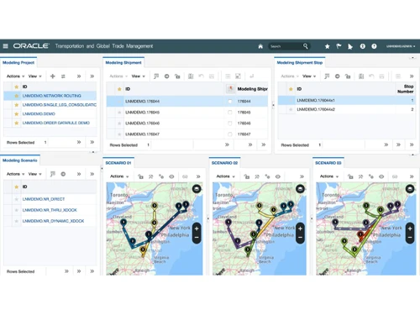Open the hamburger navigation menu
This screenshot has width=420, height=315.
click(5, 46)
